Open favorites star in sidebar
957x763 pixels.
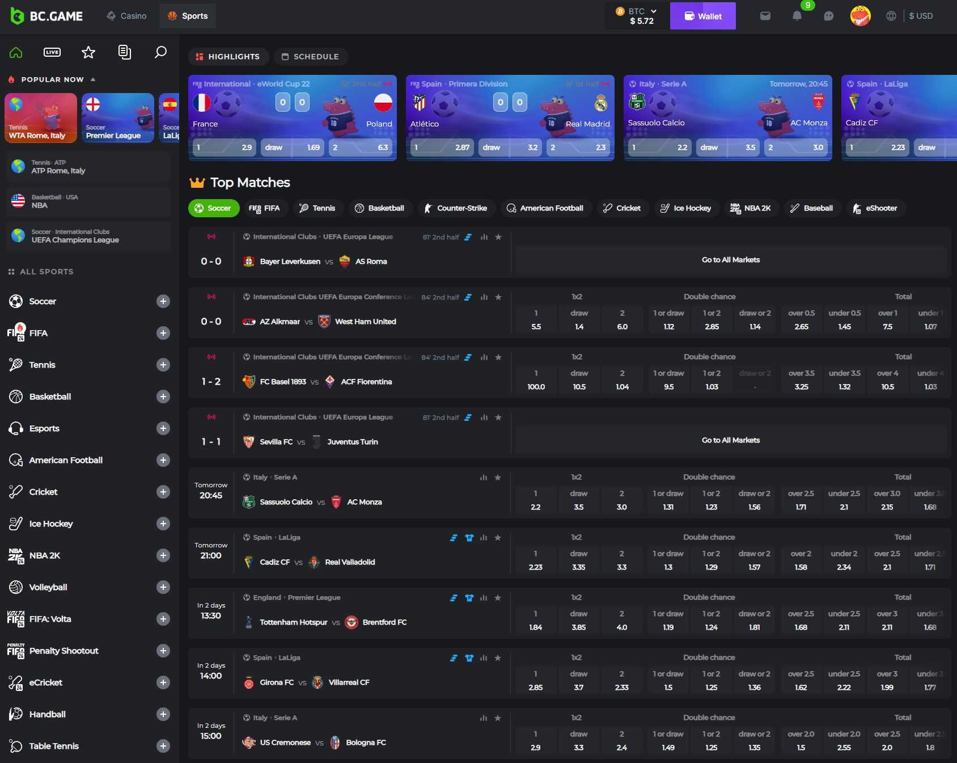coord(88,52)
